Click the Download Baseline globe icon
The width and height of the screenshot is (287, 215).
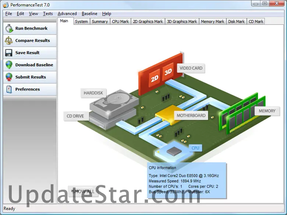pyautogui.click(x=9, y=65)
